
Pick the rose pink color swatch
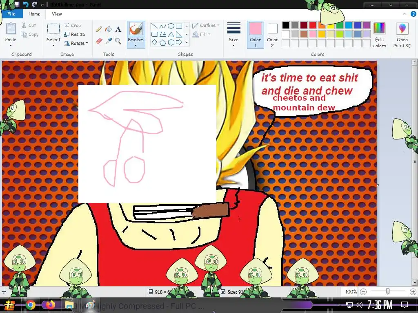click(312, 34)
